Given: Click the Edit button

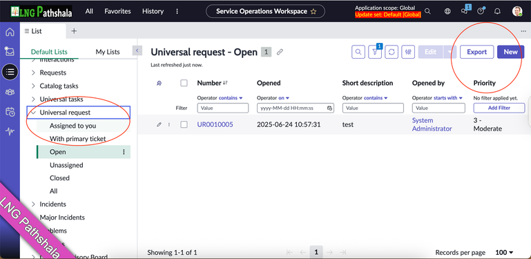Looking at the screenshot, I should pos(430,52).
